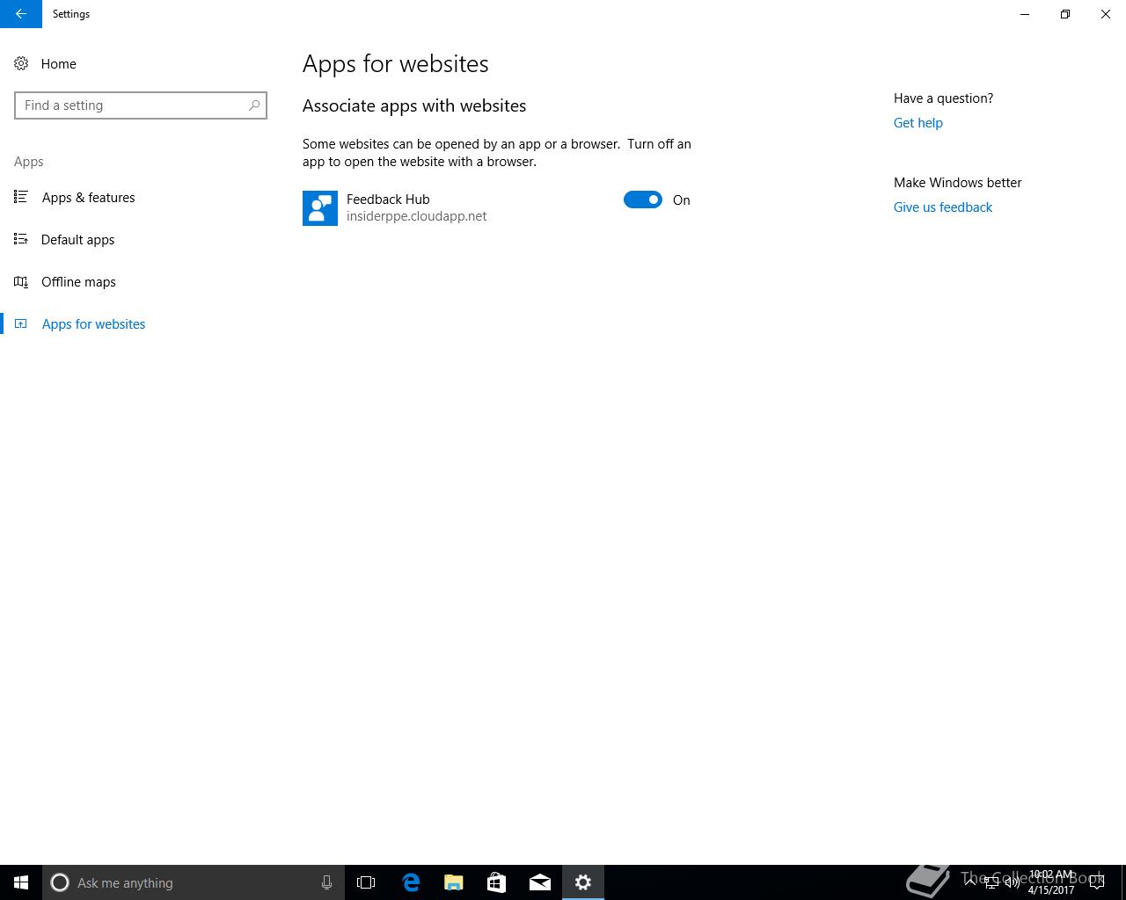Click the Ask me anything search box
This screenshot has height=900, width=1126.
point(194,882)
